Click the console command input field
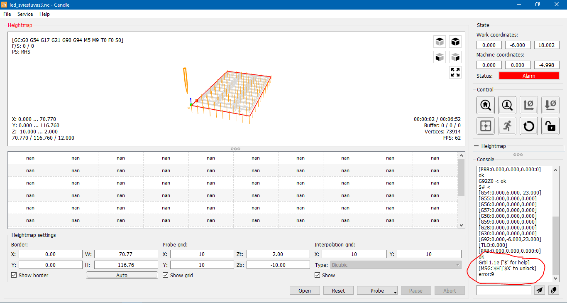This screenshot has height=303, width=567. [x=503, y=290]
